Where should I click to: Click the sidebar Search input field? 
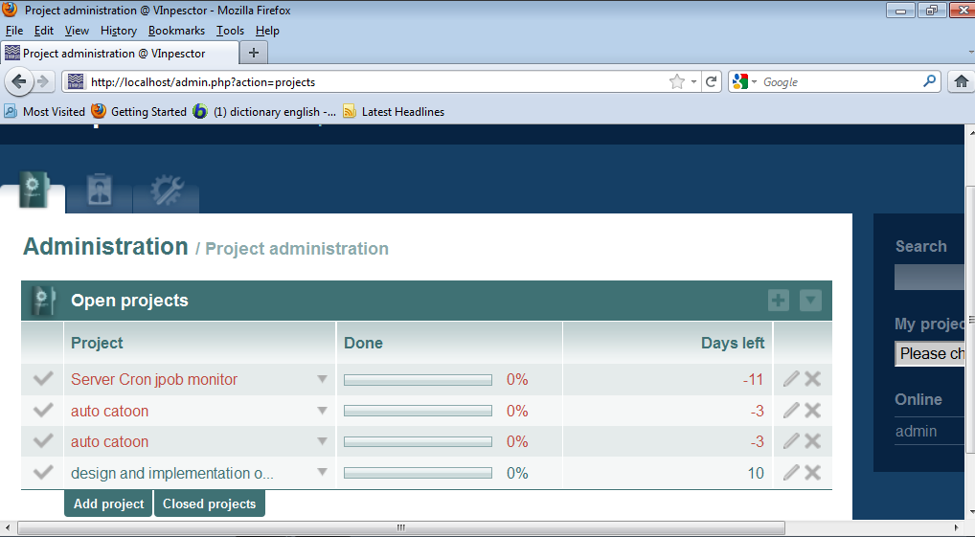931,278
